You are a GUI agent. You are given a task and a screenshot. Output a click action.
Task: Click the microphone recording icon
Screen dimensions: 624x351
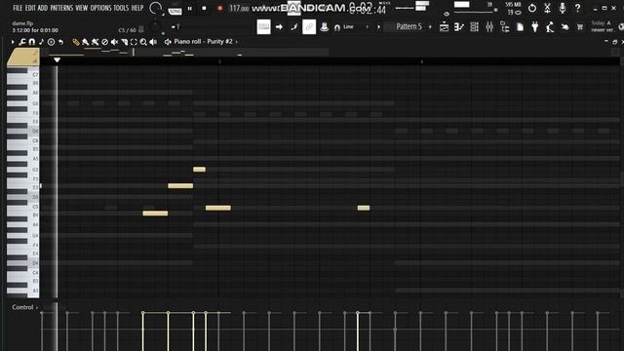click(x=563, y=8)
